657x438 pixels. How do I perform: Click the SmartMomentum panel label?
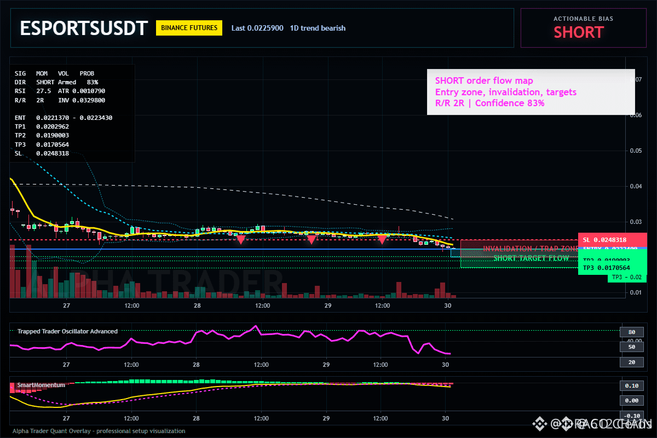point(41,385)
